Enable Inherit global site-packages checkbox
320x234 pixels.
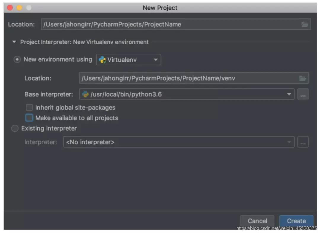[x=29, y=107]
